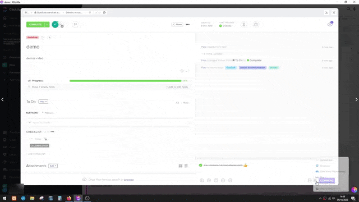The height and width of the screenshot is (202, 359).
Task: Switch attachments to grid view icon
Action: click(181, 166)
